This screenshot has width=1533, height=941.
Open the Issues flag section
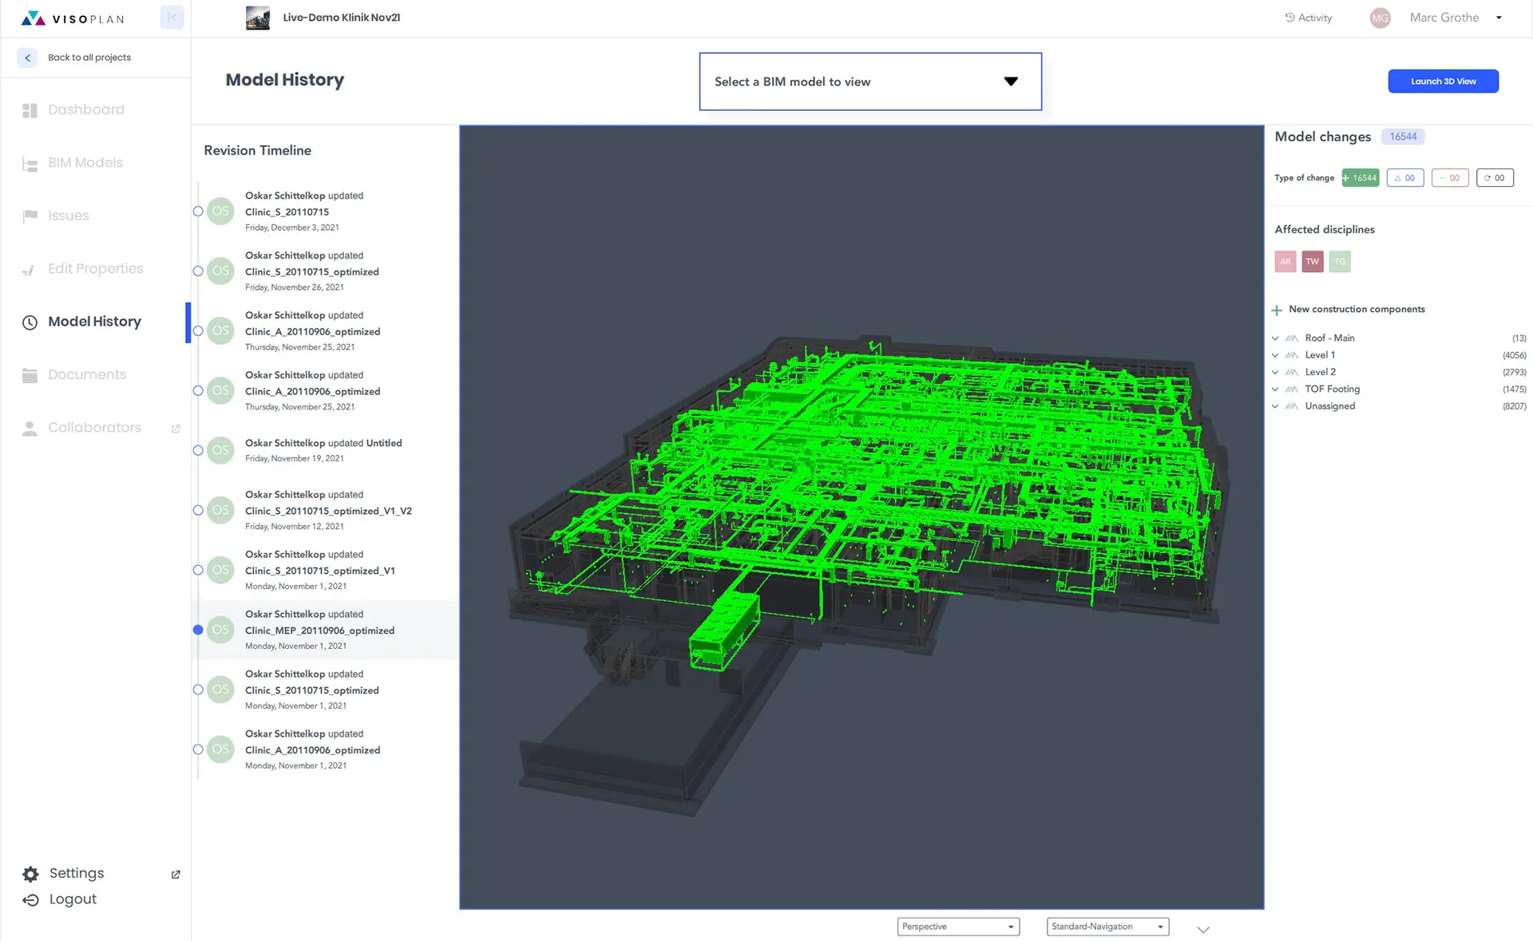tap(30, 215)
